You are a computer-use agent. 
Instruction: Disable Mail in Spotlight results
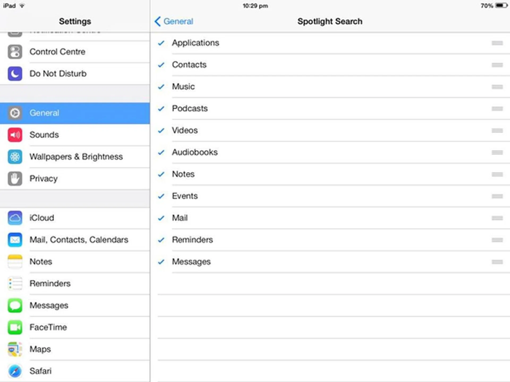point(161,218)
